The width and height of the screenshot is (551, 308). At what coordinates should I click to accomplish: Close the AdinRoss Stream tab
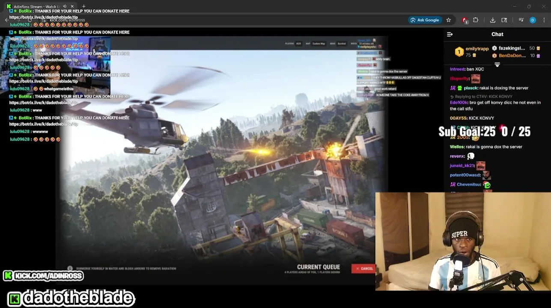pos(72,6)
